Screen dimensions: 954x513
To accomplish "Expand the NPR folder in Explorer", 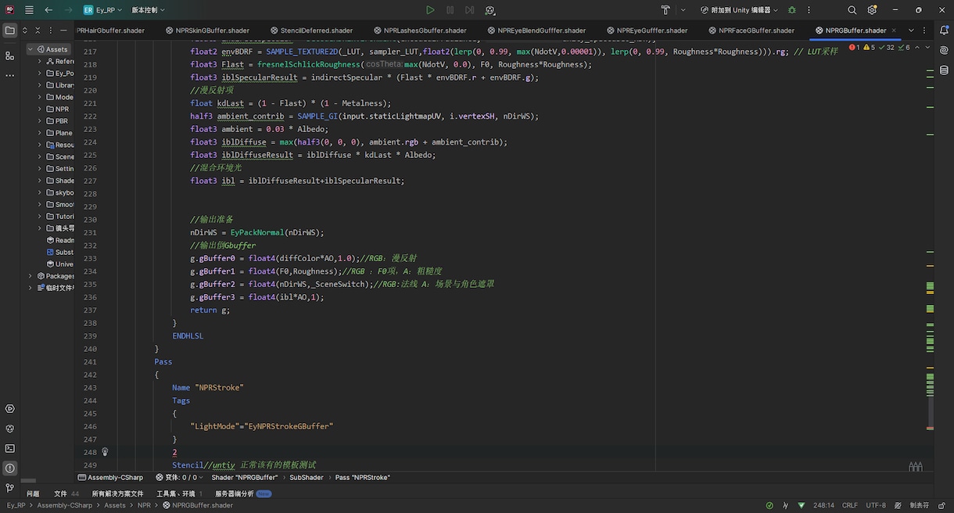I will coord(40,109).
